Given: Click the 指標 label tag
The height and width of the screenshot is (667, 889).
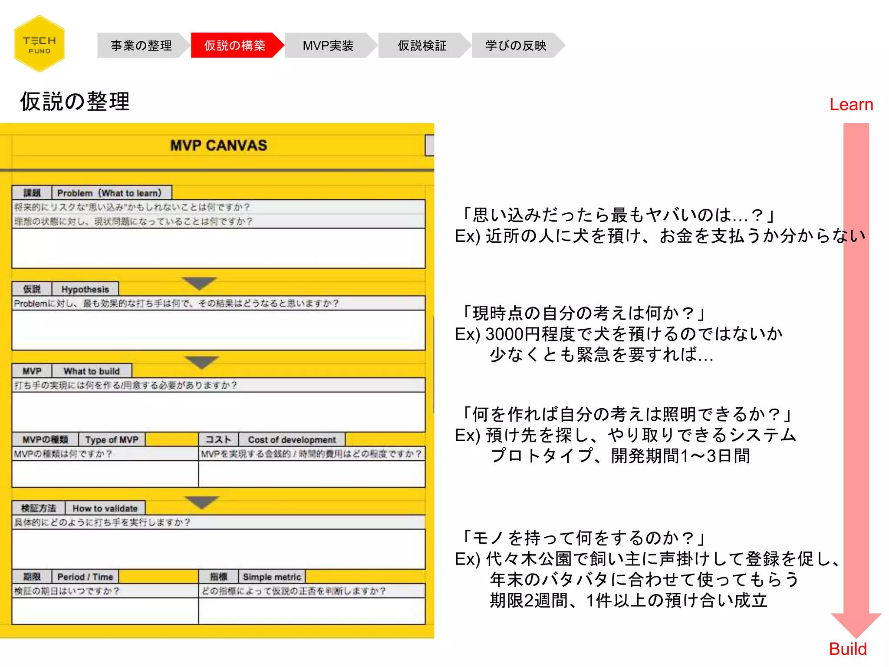Looking at the screenshot, I should 218,577.
